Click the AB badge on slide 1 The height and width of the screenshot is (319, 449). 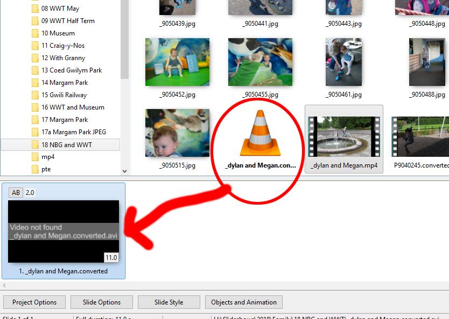point(16,193)
